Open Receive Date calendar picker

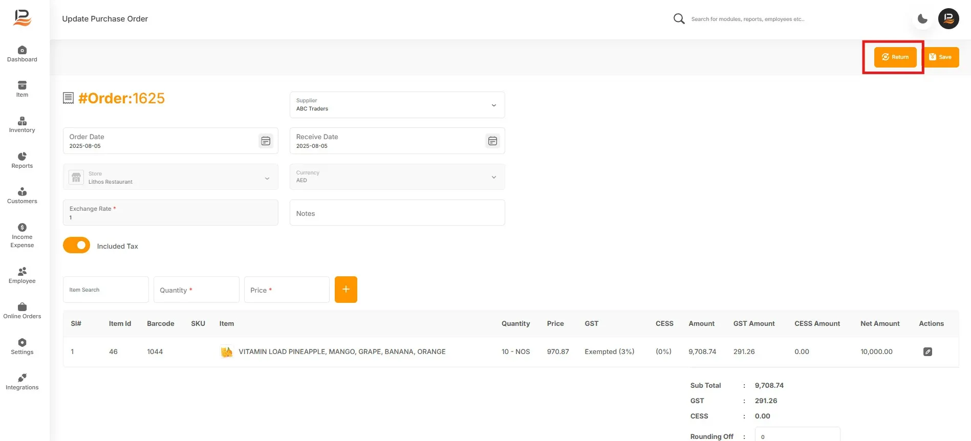[x=492, y=141]
